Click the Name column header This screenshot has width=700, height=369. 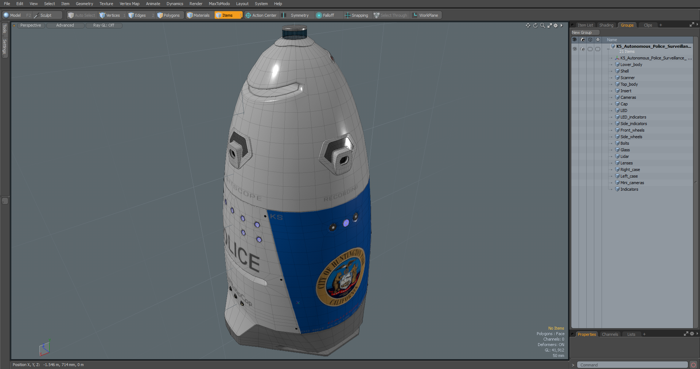tap(612, 40)
